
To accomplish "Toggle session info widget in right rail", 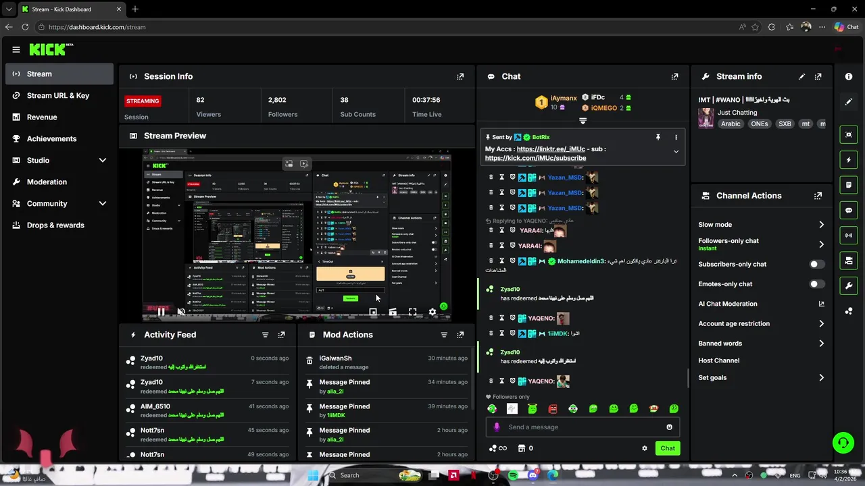I will click(849, 236).
